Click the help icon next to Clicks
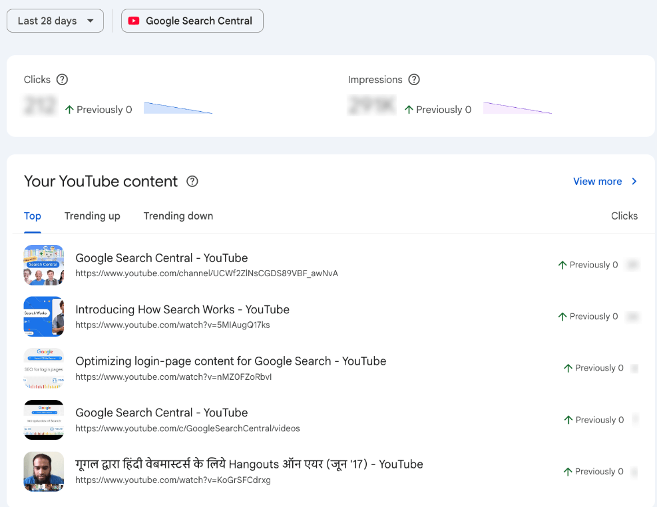 [x=62, y=80]
